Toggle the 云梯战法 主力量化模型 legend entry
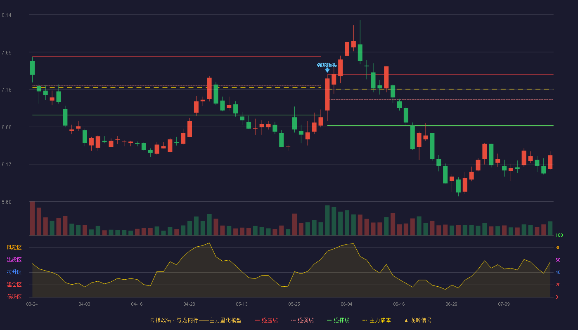The image size is (578, 330). pyautogui.click(x=195, y=320)
